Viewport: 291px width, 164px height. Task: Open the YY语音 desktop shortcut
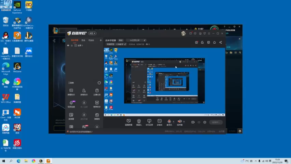point(29,6)
